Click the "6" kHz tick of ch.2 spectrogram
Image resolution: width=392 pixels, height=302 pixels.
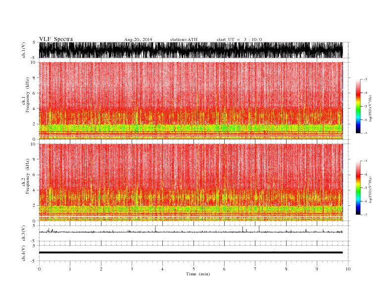(x=34, y=175)
